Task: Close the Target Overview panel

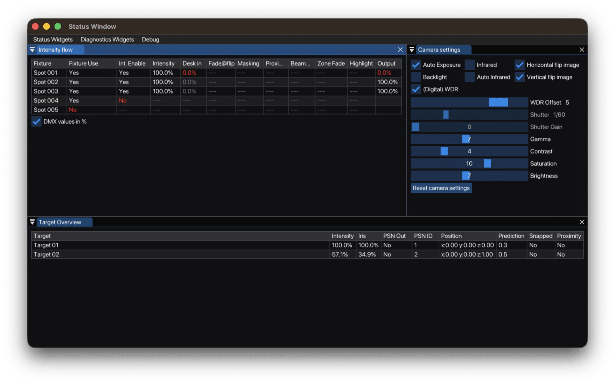Action: pos(582,222)
